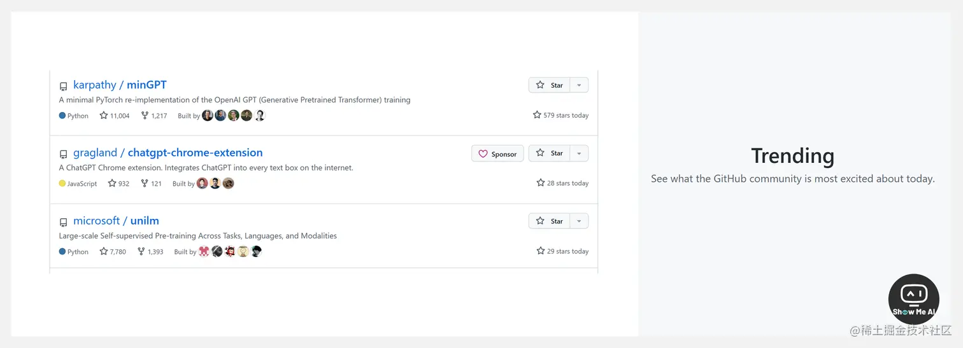Expand the Star dropdown arrow for unilm
The image size is (963, 348).
(579, 221)
